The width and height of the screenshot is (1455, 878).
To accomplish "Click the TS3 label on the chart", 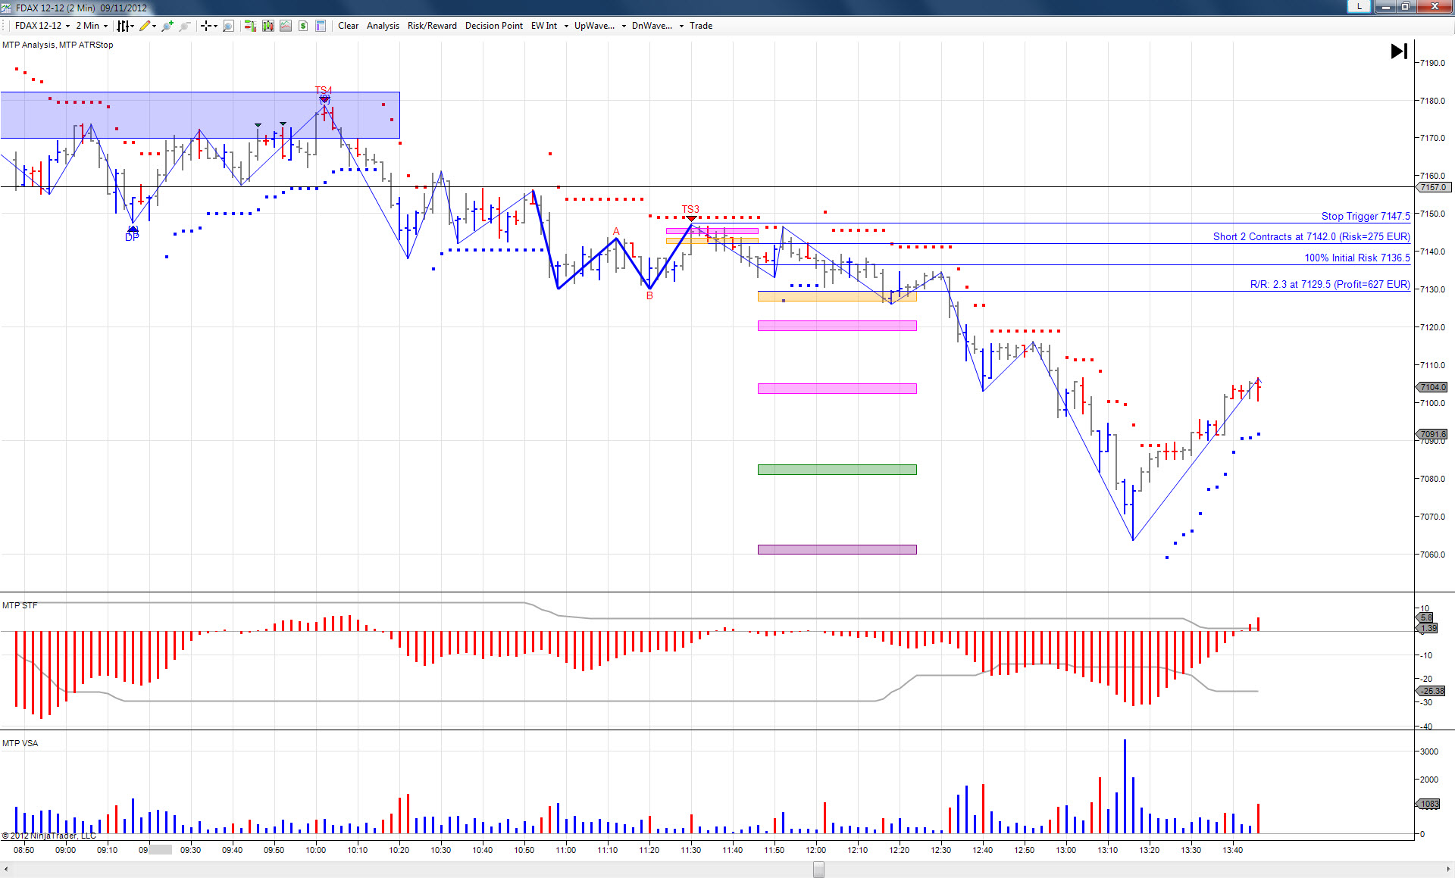I will click(690, 210).
